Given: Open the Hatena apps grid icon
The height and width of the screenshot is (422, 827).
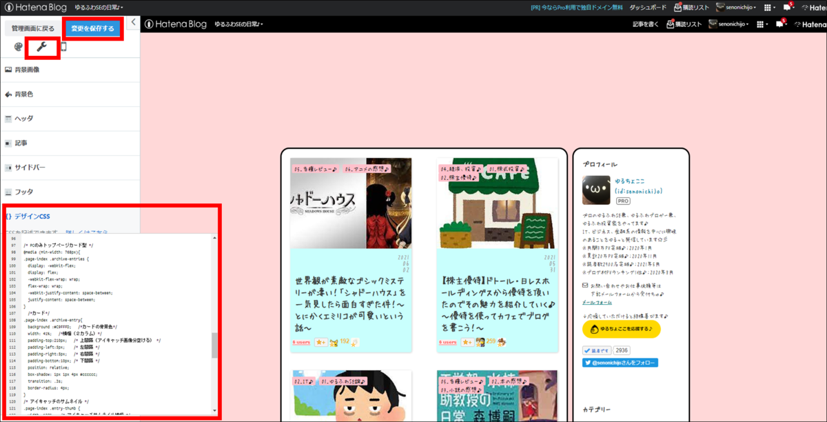Looking at the screenshot, I should click(x=768, y=8).
